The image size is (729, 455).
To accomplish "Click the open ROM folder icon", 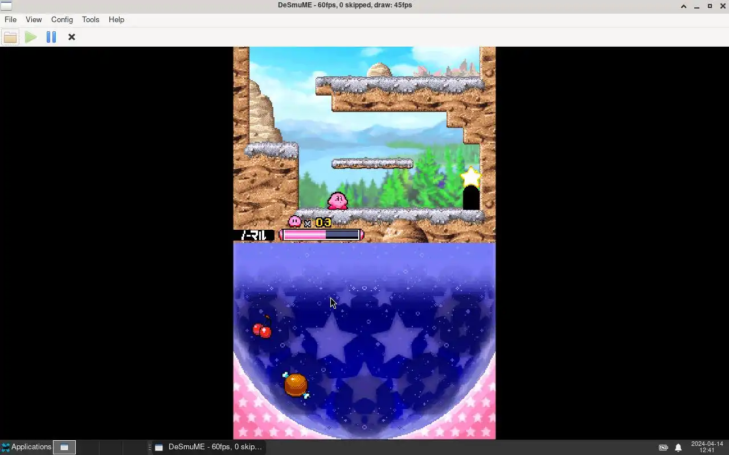I will coord(10,37).
